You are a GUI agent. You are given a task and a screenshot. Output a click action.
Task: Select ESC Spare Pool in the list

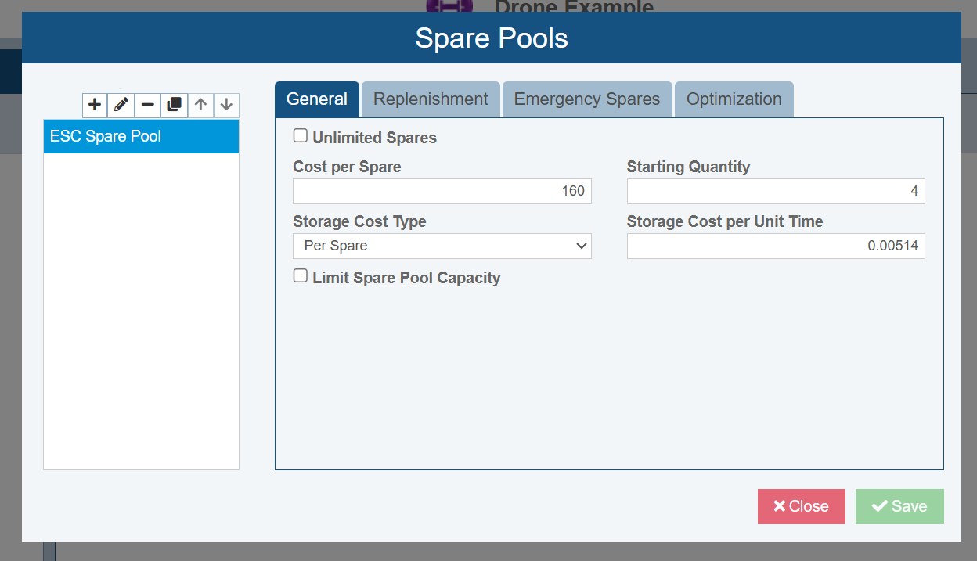(x=141, y=136)
